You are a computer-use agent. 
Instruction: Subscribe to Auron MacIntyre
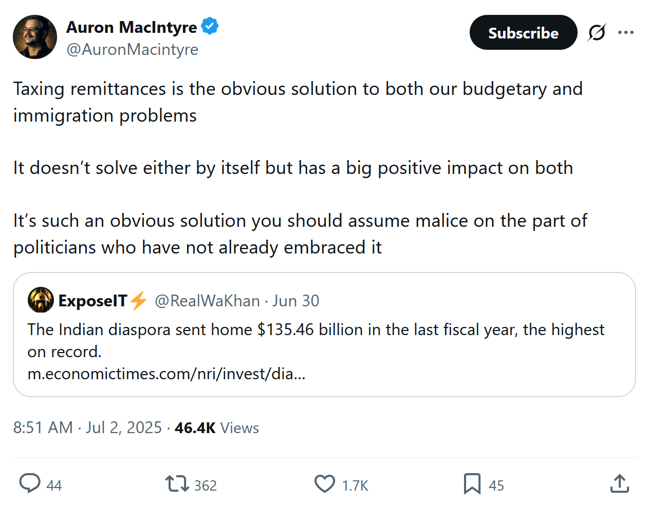pyautogui.click(x=523, y=33)
